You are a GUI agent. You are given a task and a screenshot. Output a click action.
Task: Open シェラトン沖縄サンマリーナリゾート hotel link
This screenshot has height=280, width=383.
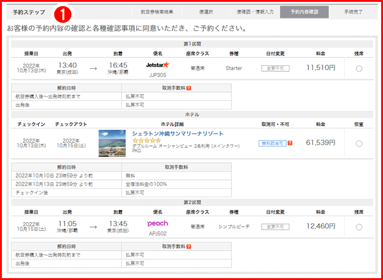tap(178, 134)
